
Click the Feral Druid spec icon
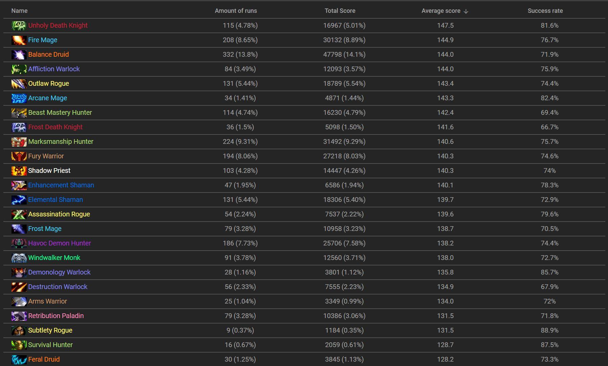pos(19,360)
